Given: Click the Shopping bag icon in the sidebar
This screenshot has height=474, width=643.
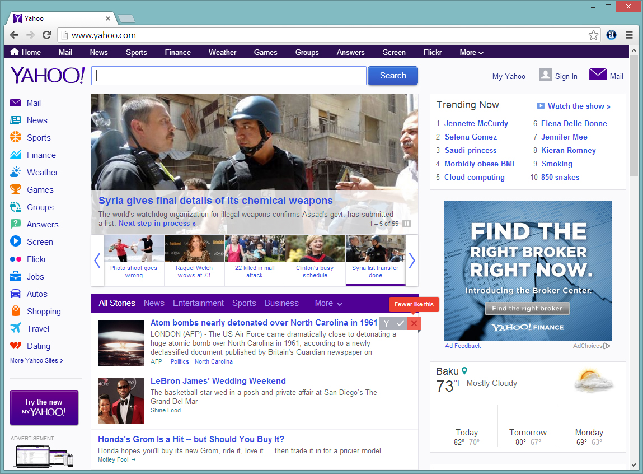Looking at the screenshot, I should [x=16, y=310].
